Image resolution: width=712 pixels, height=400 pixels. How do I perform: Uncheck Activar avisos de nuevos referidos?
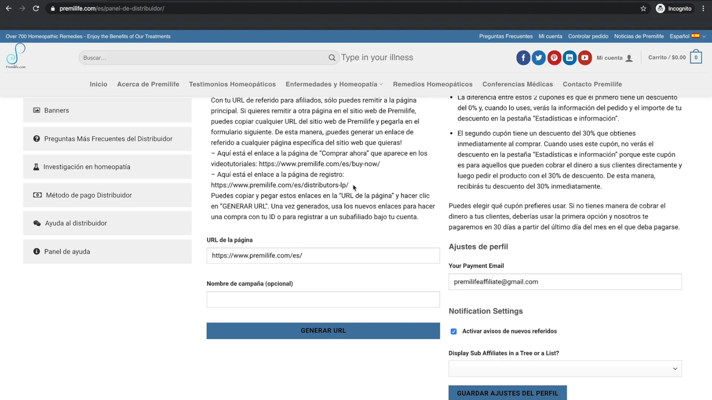454,331
